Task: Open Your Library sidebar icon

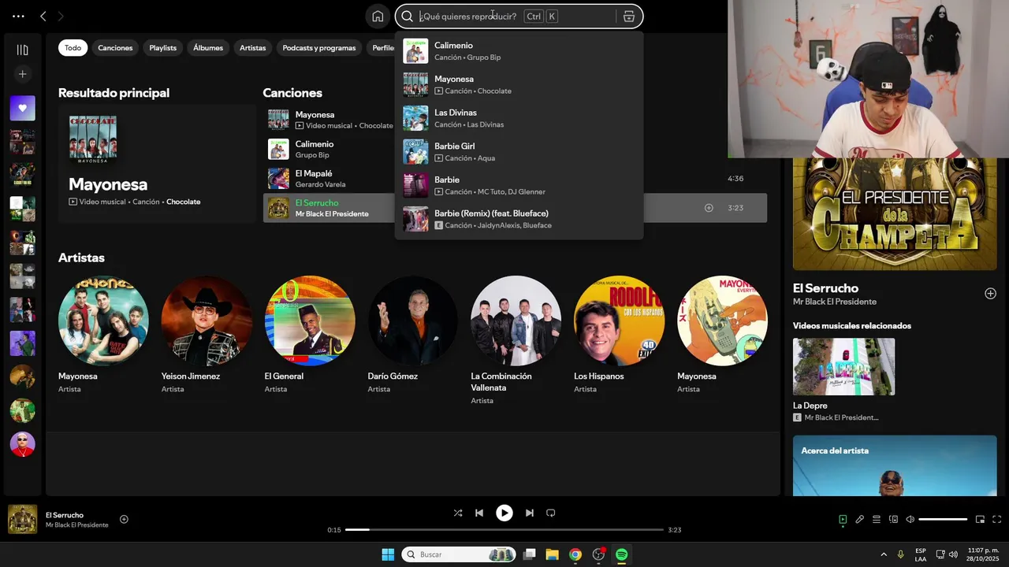Action: click(x=22, y=50)
